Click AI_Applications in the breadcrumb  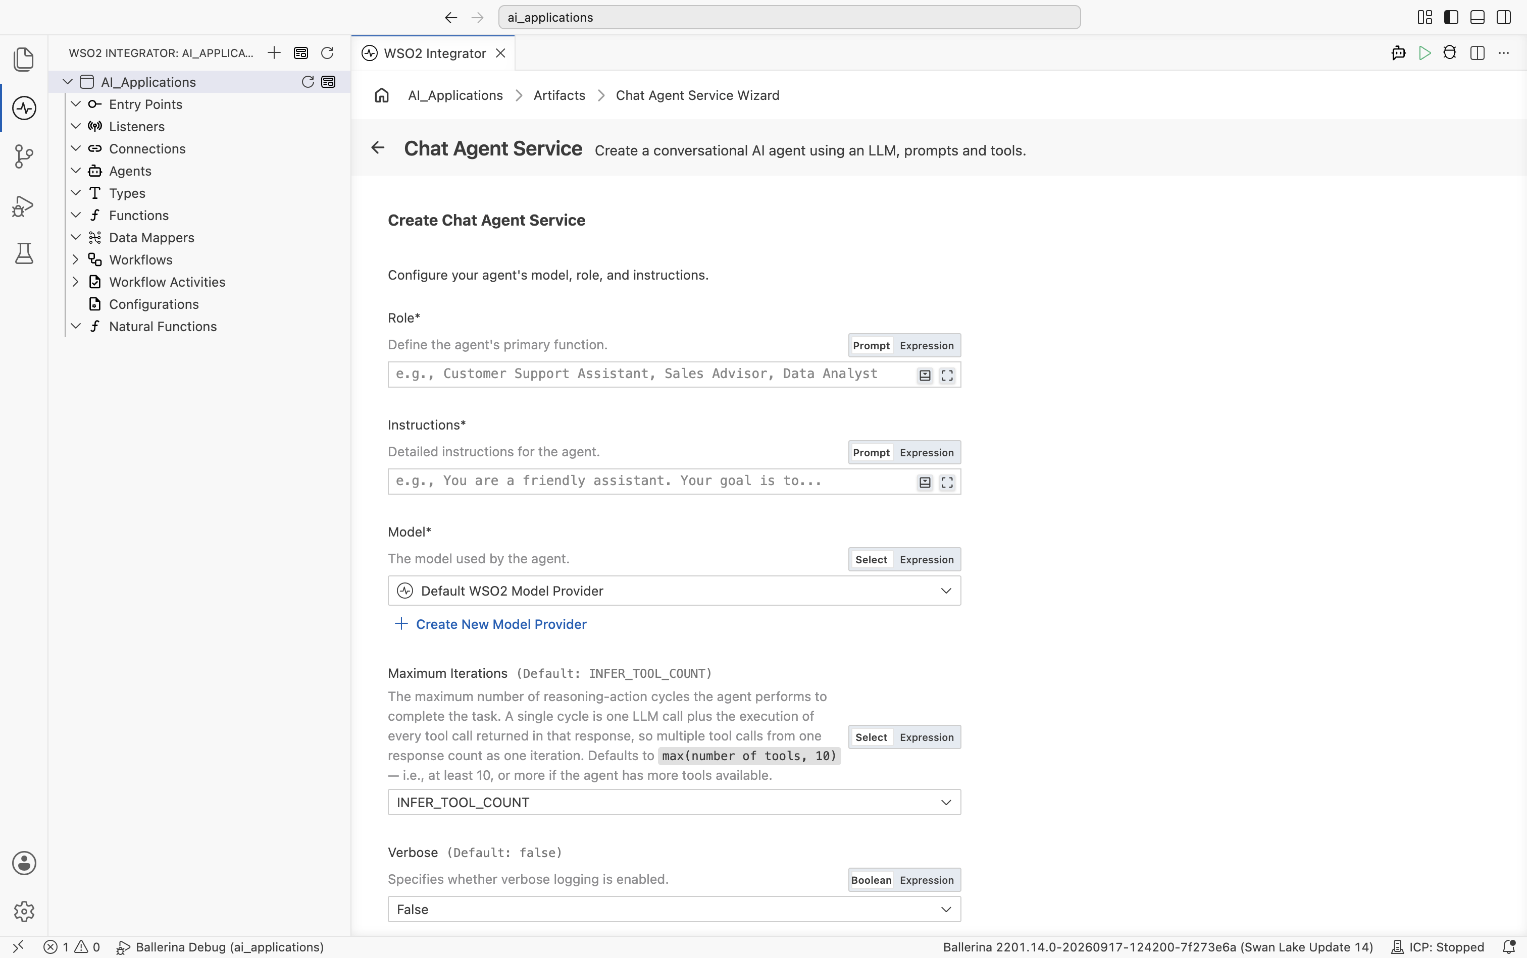click(x=455, y=95)
